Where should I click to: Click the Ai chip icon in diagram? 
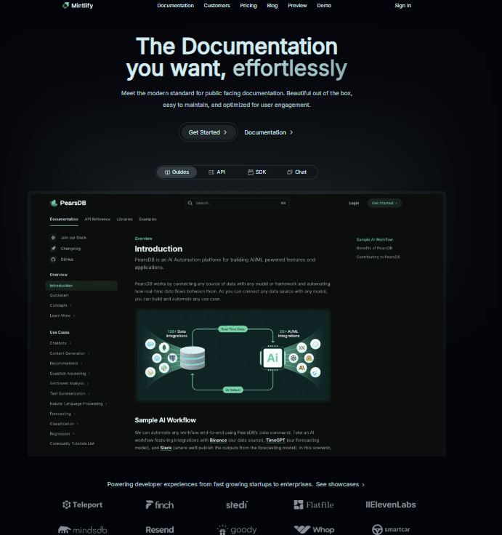pyautogui.click(x=272, y=358)
